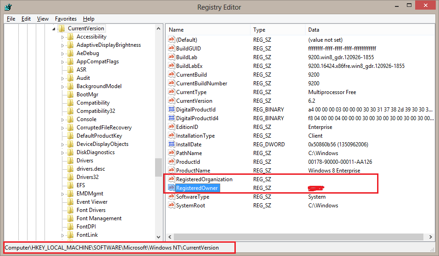The width and height of the screenshot is (439, 256).
Task: Click the open folder icon for CurrentVersion
Action: (x=62, y=28)
